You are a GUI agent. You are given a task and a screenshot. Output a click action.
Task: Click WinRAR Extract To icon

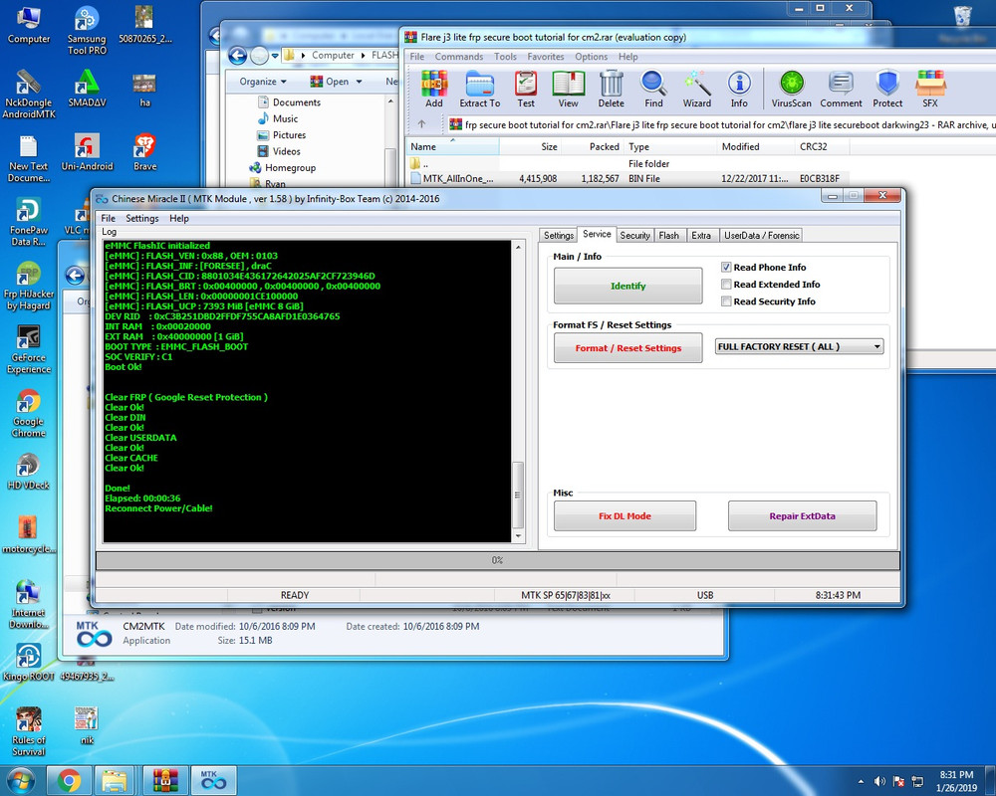[x=480, y=89]
